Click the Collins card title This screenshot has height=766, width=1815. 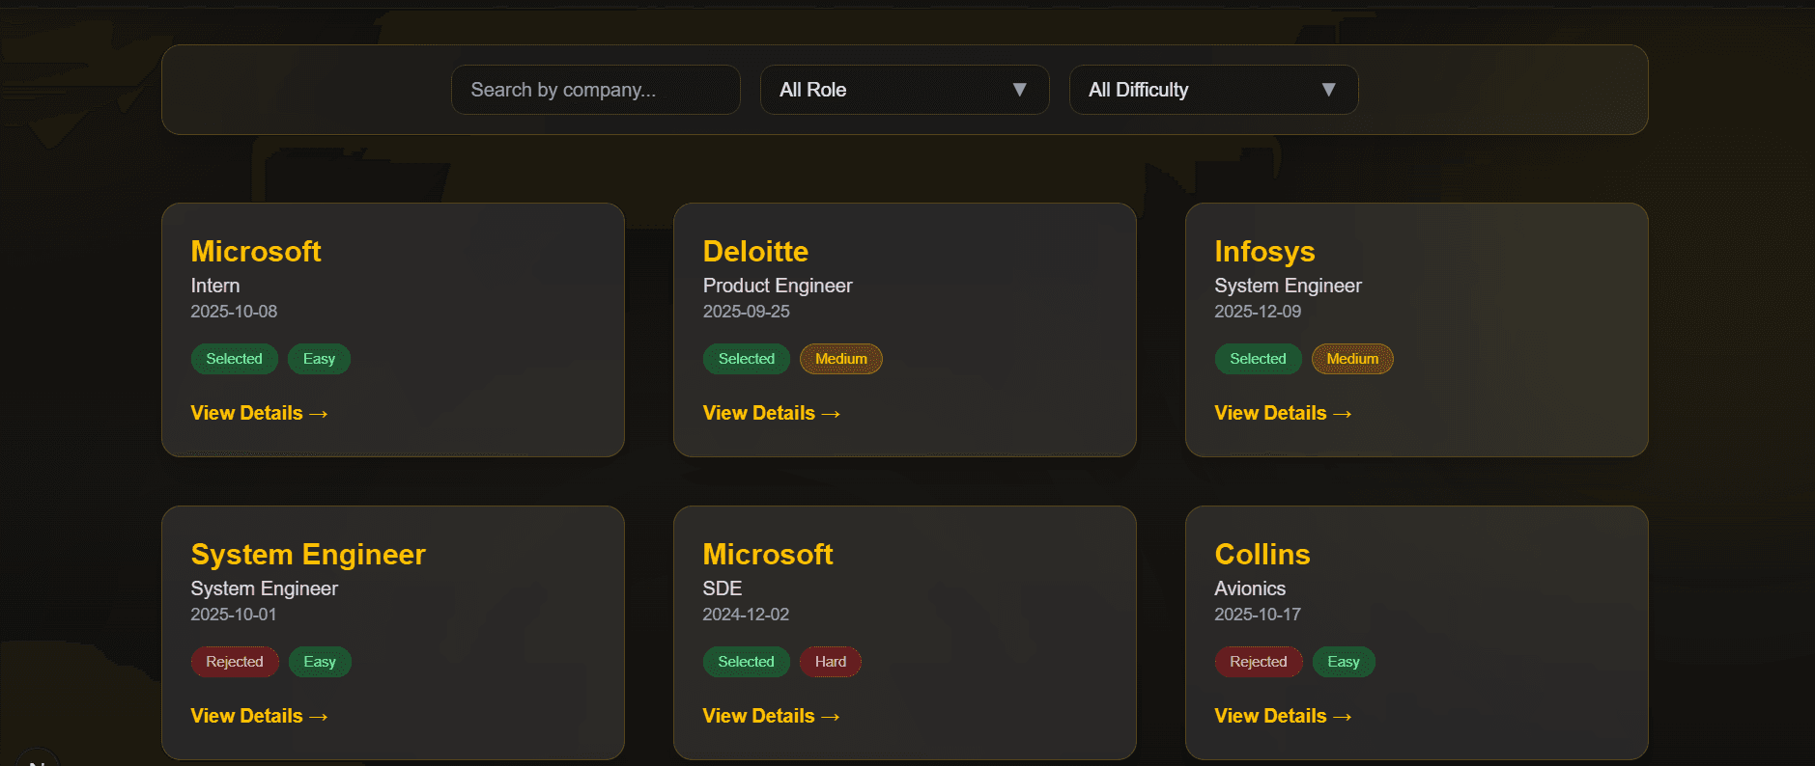point(1262,554)
